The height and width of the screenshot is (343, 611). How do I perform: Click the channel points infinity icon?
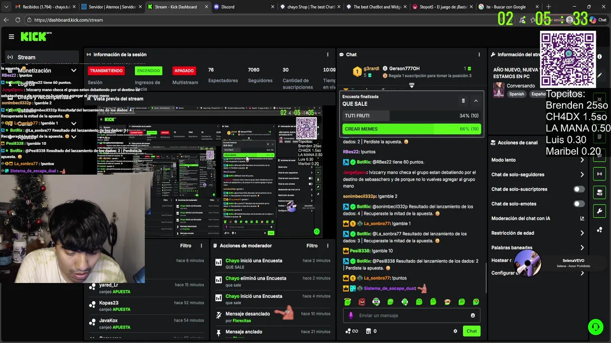(351, 331)
